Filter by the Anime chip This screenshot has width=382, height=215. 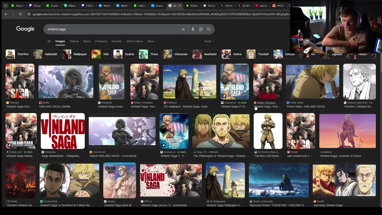coord(232,54)
